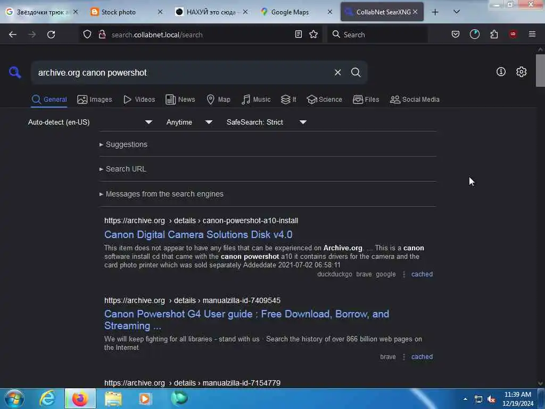The image size is (545, 409).
Task: Reload the current page
Action: tap(51, 35)
